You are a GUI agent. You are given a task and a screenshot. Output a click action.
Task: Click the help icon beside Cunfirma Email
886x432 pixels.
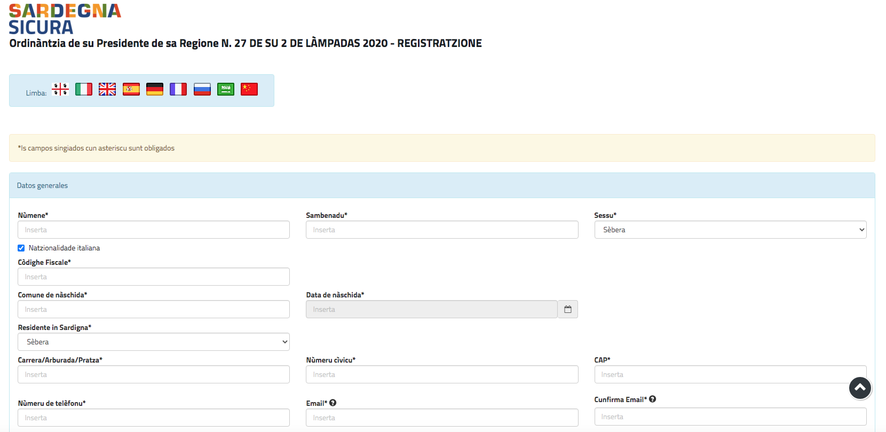[x=653, y=399]
